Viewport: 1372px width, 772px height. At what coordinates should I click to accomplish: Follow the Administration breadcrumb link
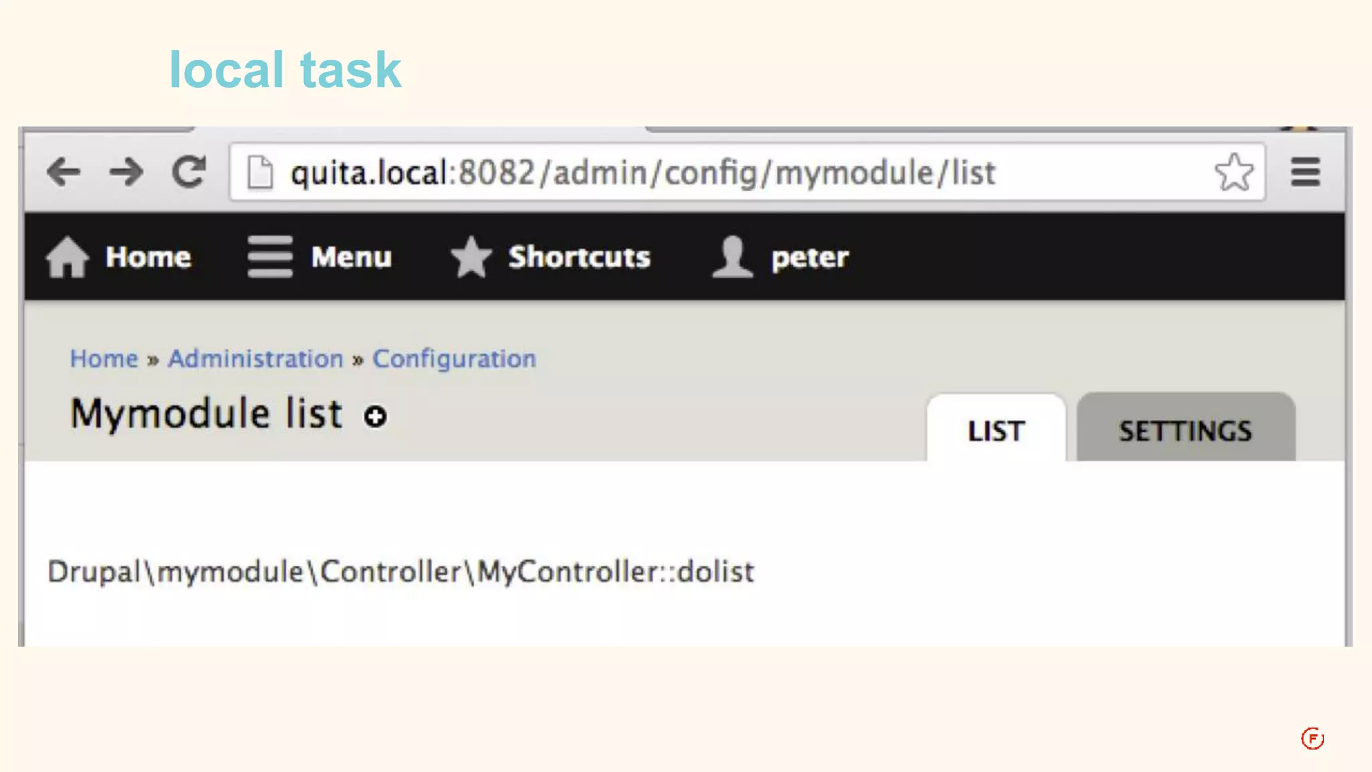[x=255, y=359]
